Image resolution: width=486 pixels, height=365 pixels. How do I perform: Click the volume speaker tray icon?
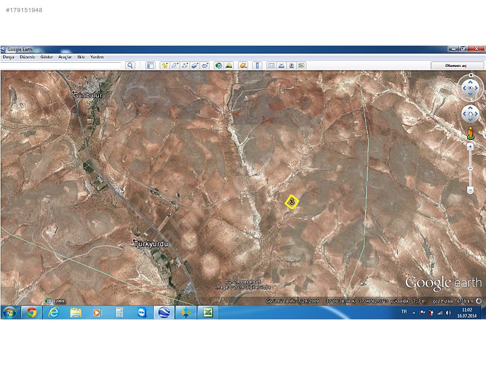pos(448,313)
